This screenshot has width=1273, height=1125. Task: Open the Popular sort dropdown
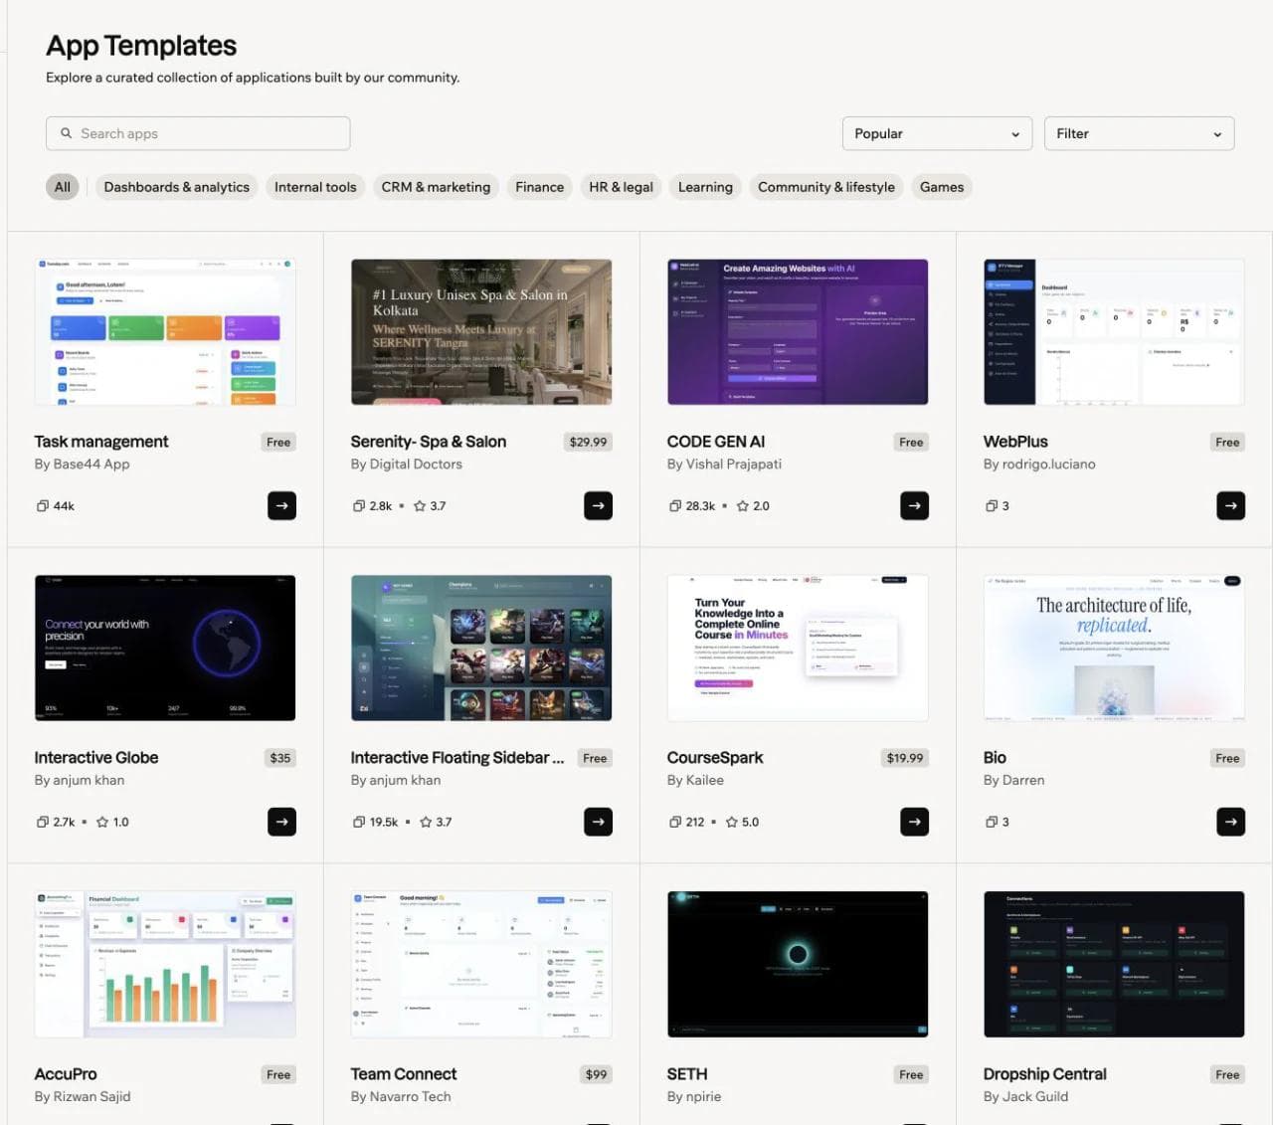point(937,133)
